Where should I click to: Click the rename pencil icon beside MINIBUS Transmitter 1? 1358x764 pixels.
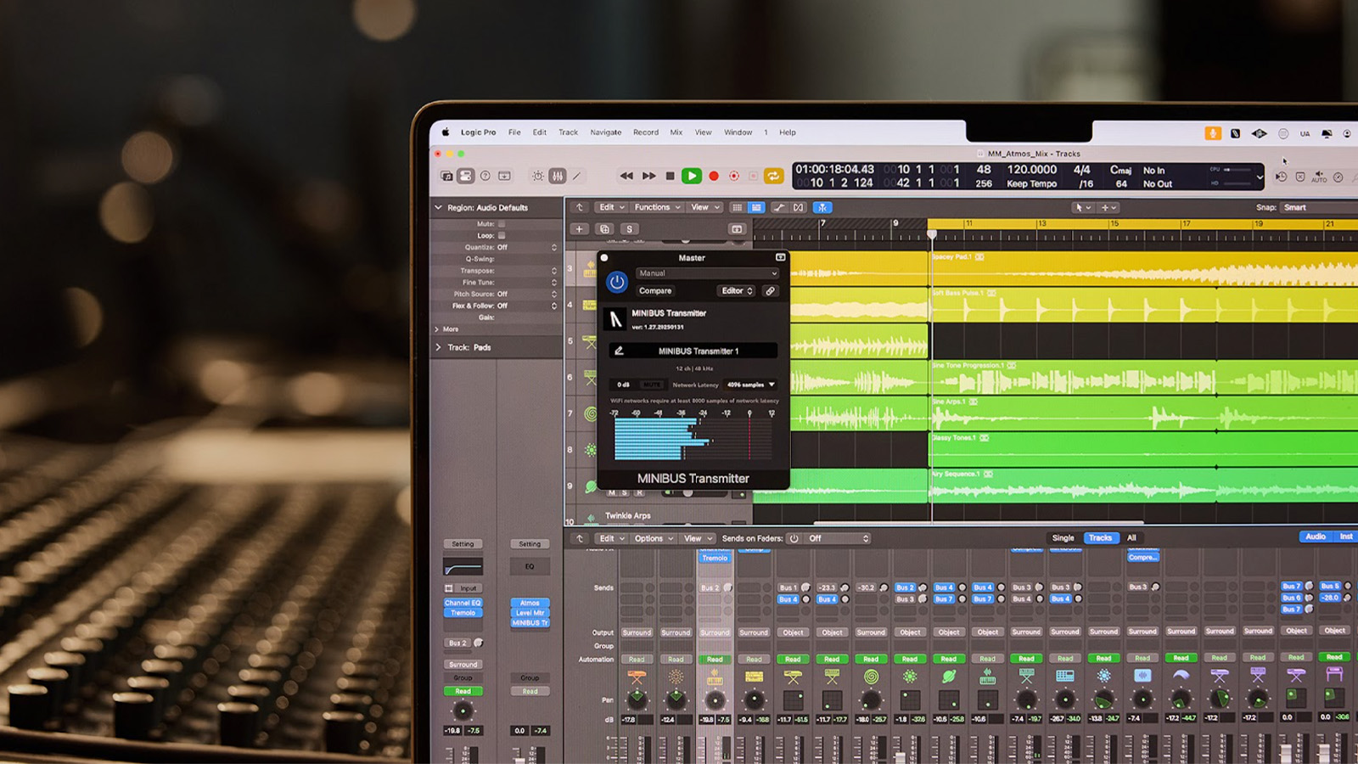click(619, 351)
